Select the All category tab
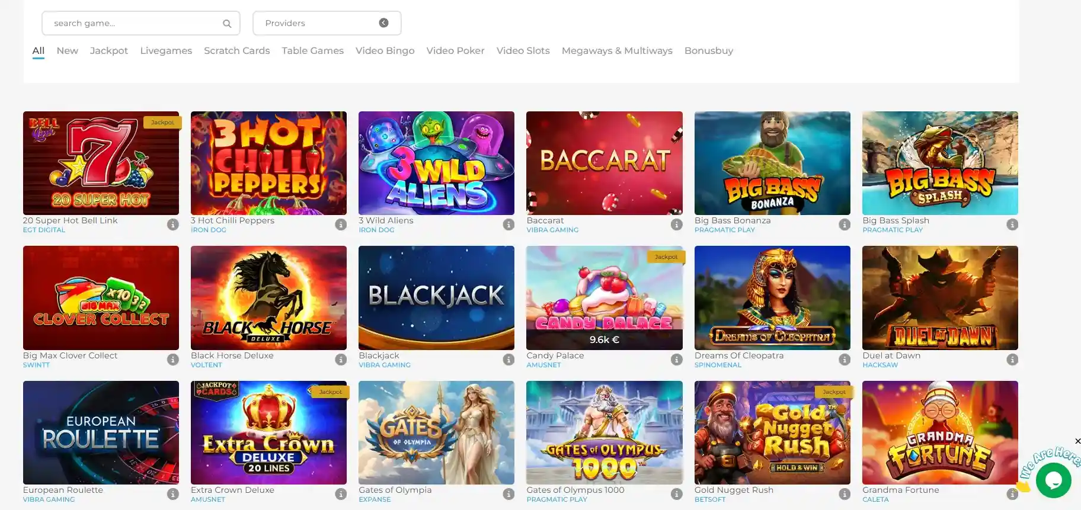Image resolution: width=1081 pixels, height=510 pixels. point(39,51)
